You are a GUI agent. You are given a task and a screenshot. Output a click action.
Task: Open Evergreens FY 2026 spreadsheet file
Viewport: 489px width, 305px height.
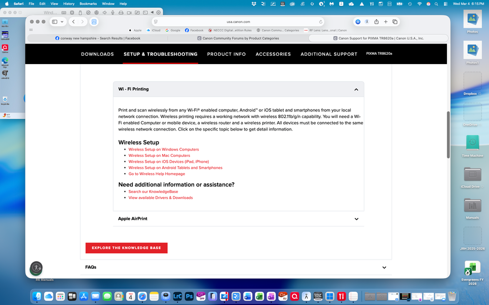(472, 273)
